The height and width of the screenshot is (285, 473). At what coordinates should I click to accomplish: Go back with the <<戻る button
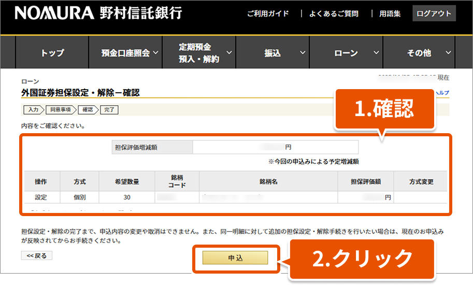tap(36, 255)
